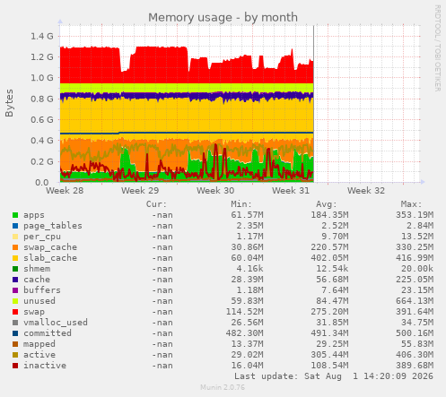Click the unused max value '664.13M'
The image size is (446, 397).
(415, 301)
